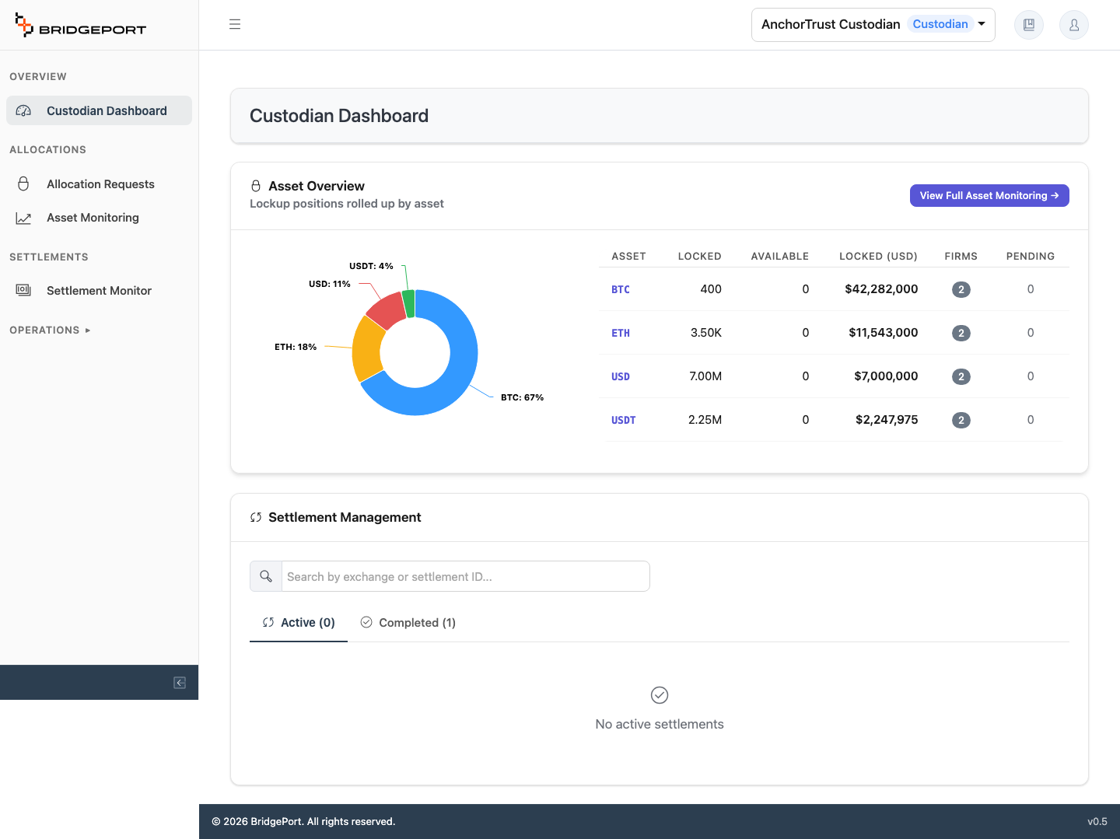Click the orange ETH donut segment
Image resolution: width=1120 pixels, height=839 pixels.
367,349
